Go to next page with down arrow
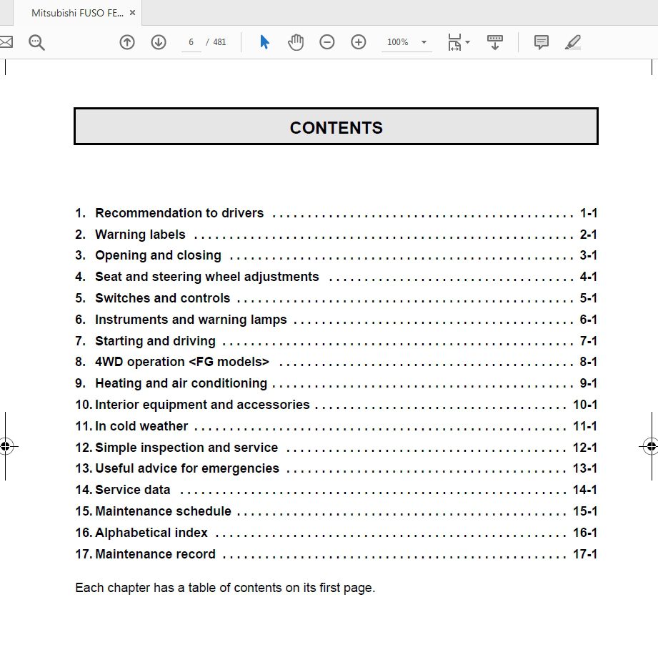 point(158,42)
